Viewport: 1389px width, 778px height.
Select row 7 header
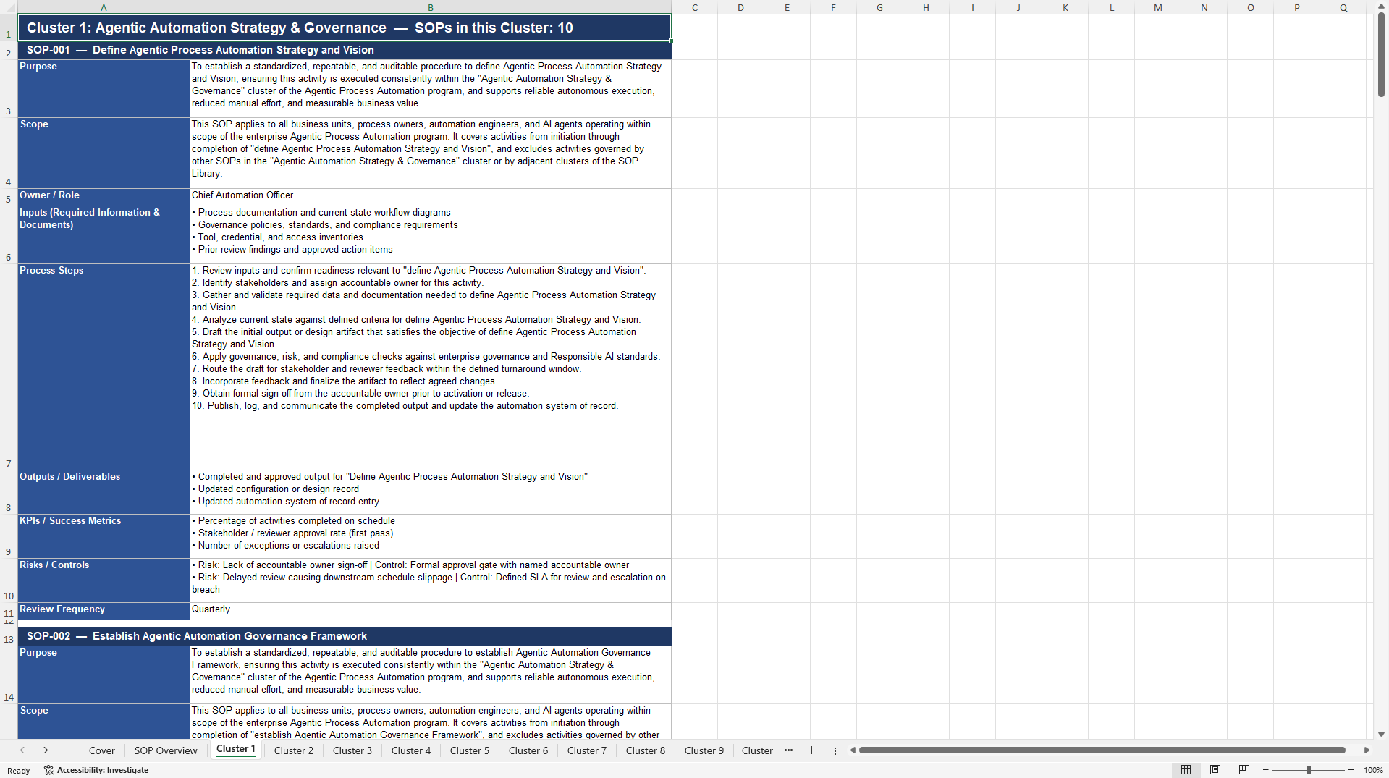9,366
